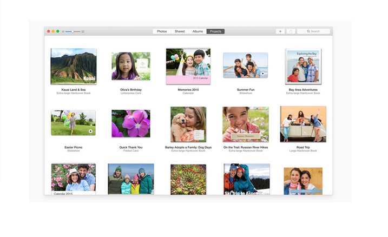Click the 'Easter Picnic' title text
This screenshot has width=388, height=237.
[x=74, y=147]
